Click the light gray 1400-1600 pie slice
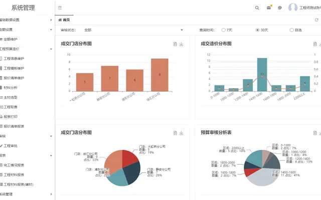Image resolution: width=321 pixels, height=200 pixels. [263, 177]
